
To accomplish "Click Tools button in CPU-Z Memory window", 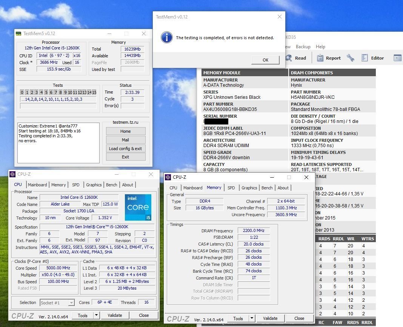I will 238,318.
